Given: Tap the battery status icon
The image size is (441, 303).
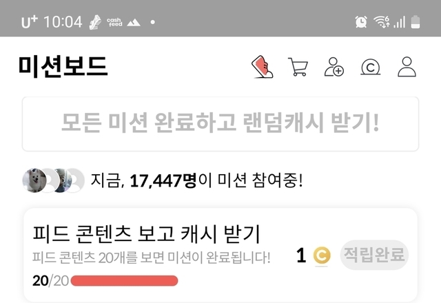Looking at the screenshot, I should tap(416, 22).
